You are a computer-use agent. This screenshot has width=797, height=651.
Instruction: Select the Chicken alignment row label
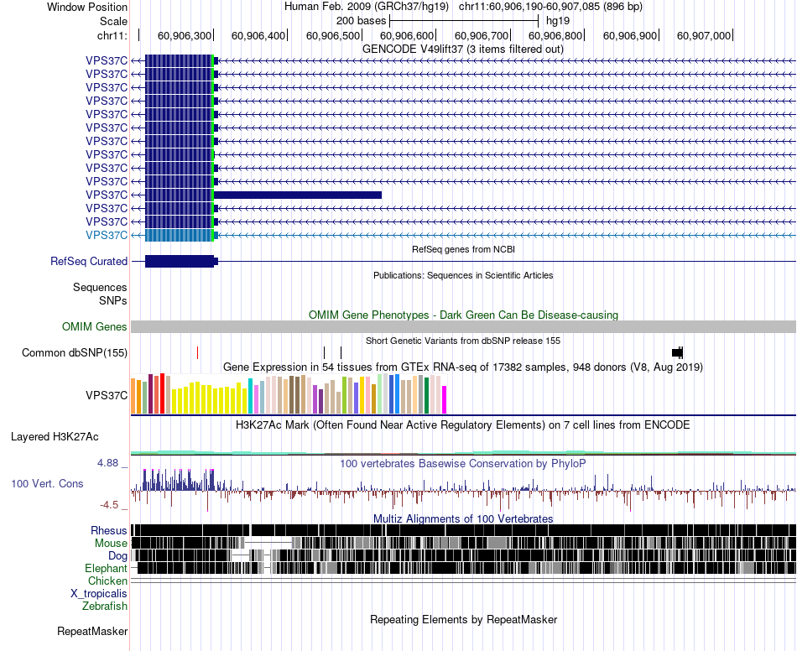click(x=107, y=581)
